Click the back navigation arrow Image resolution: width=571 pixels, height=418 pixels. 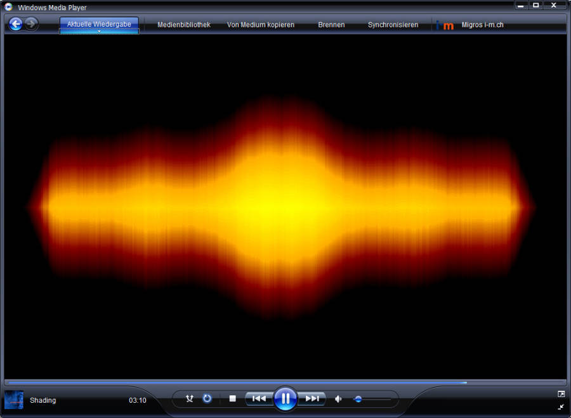pos(16,25)
